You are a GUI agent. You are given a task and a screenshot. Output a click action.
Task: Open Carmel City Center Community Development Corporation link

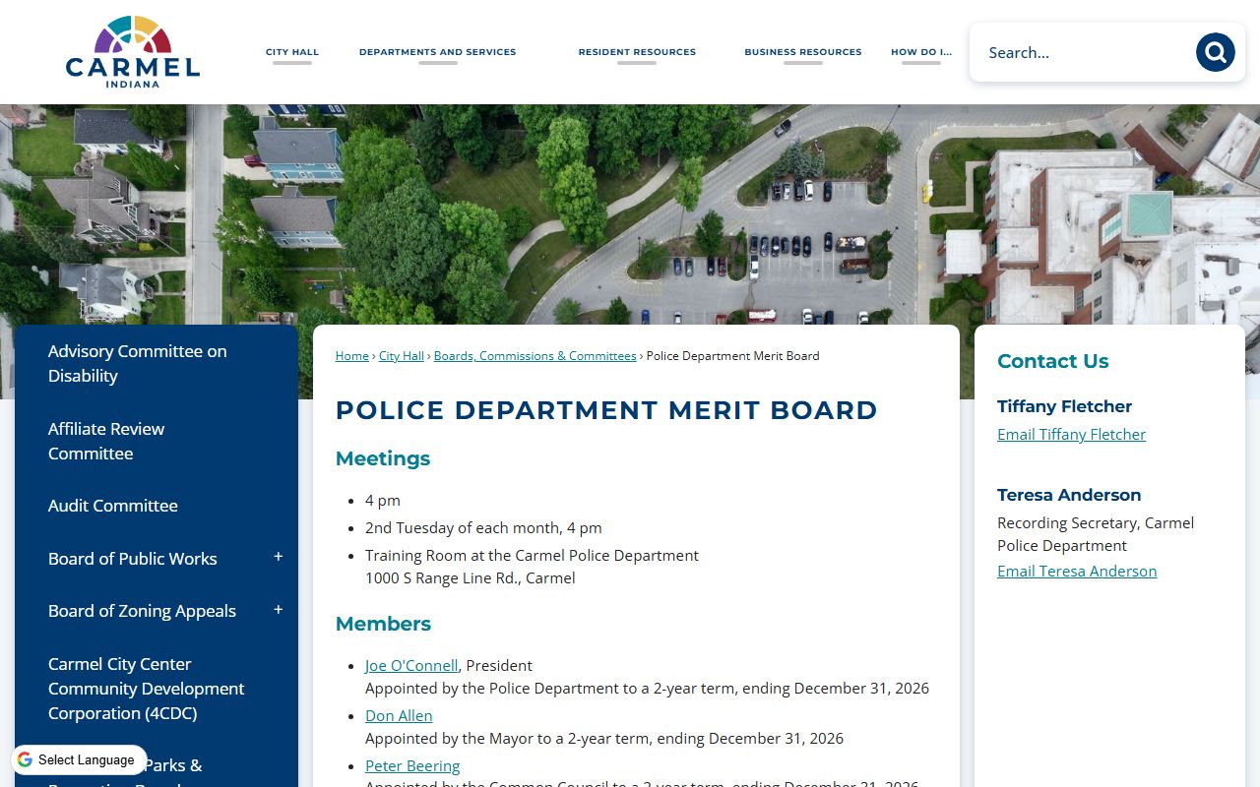(147, 689)
